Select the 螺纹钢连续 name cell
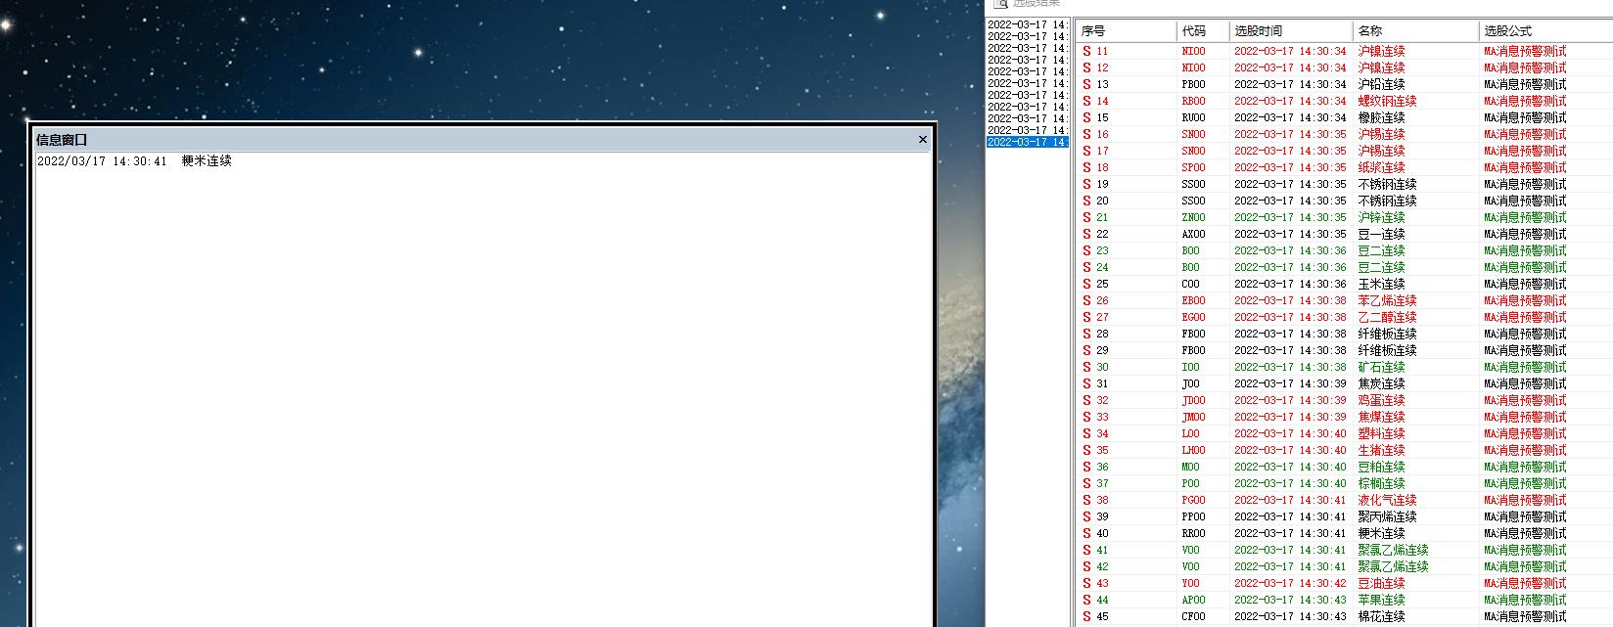 pyautogui.click(x=1387, y=101)
